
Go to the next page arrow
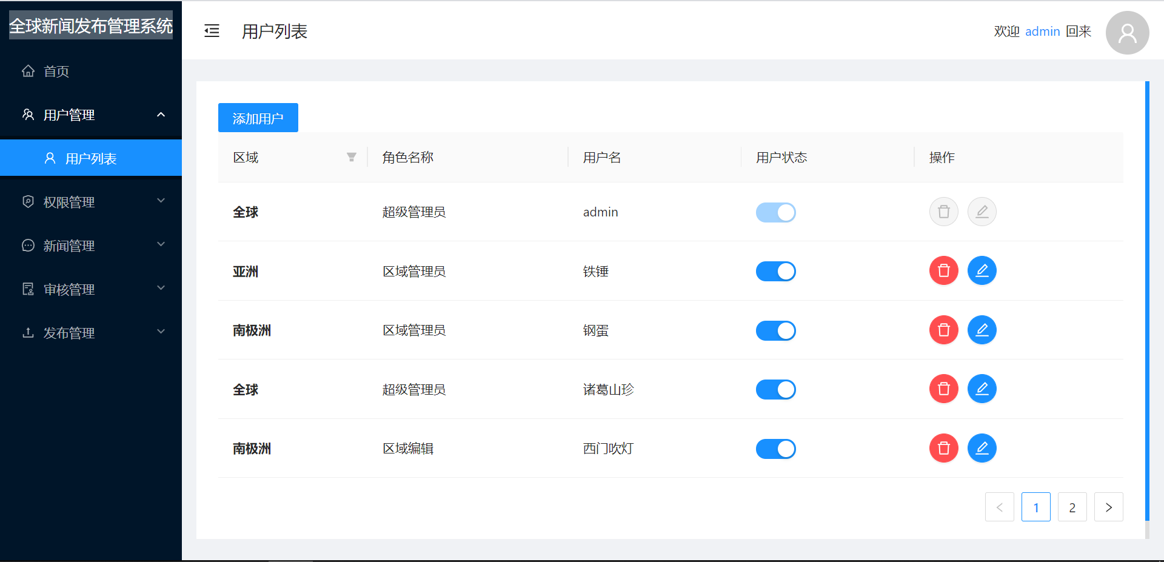(1108, 507)
